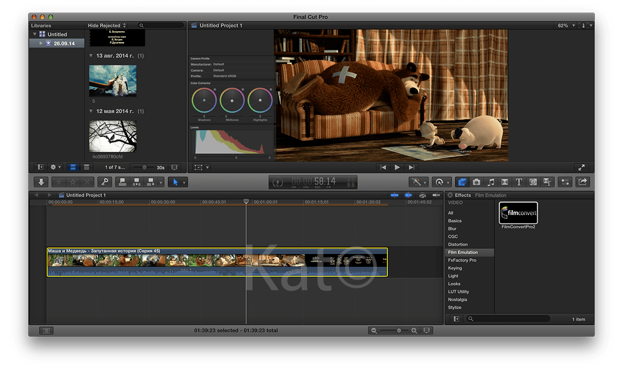Adjust the timeline zoom slider
This screenshot has width=623, height=368.
coord(399,331)
